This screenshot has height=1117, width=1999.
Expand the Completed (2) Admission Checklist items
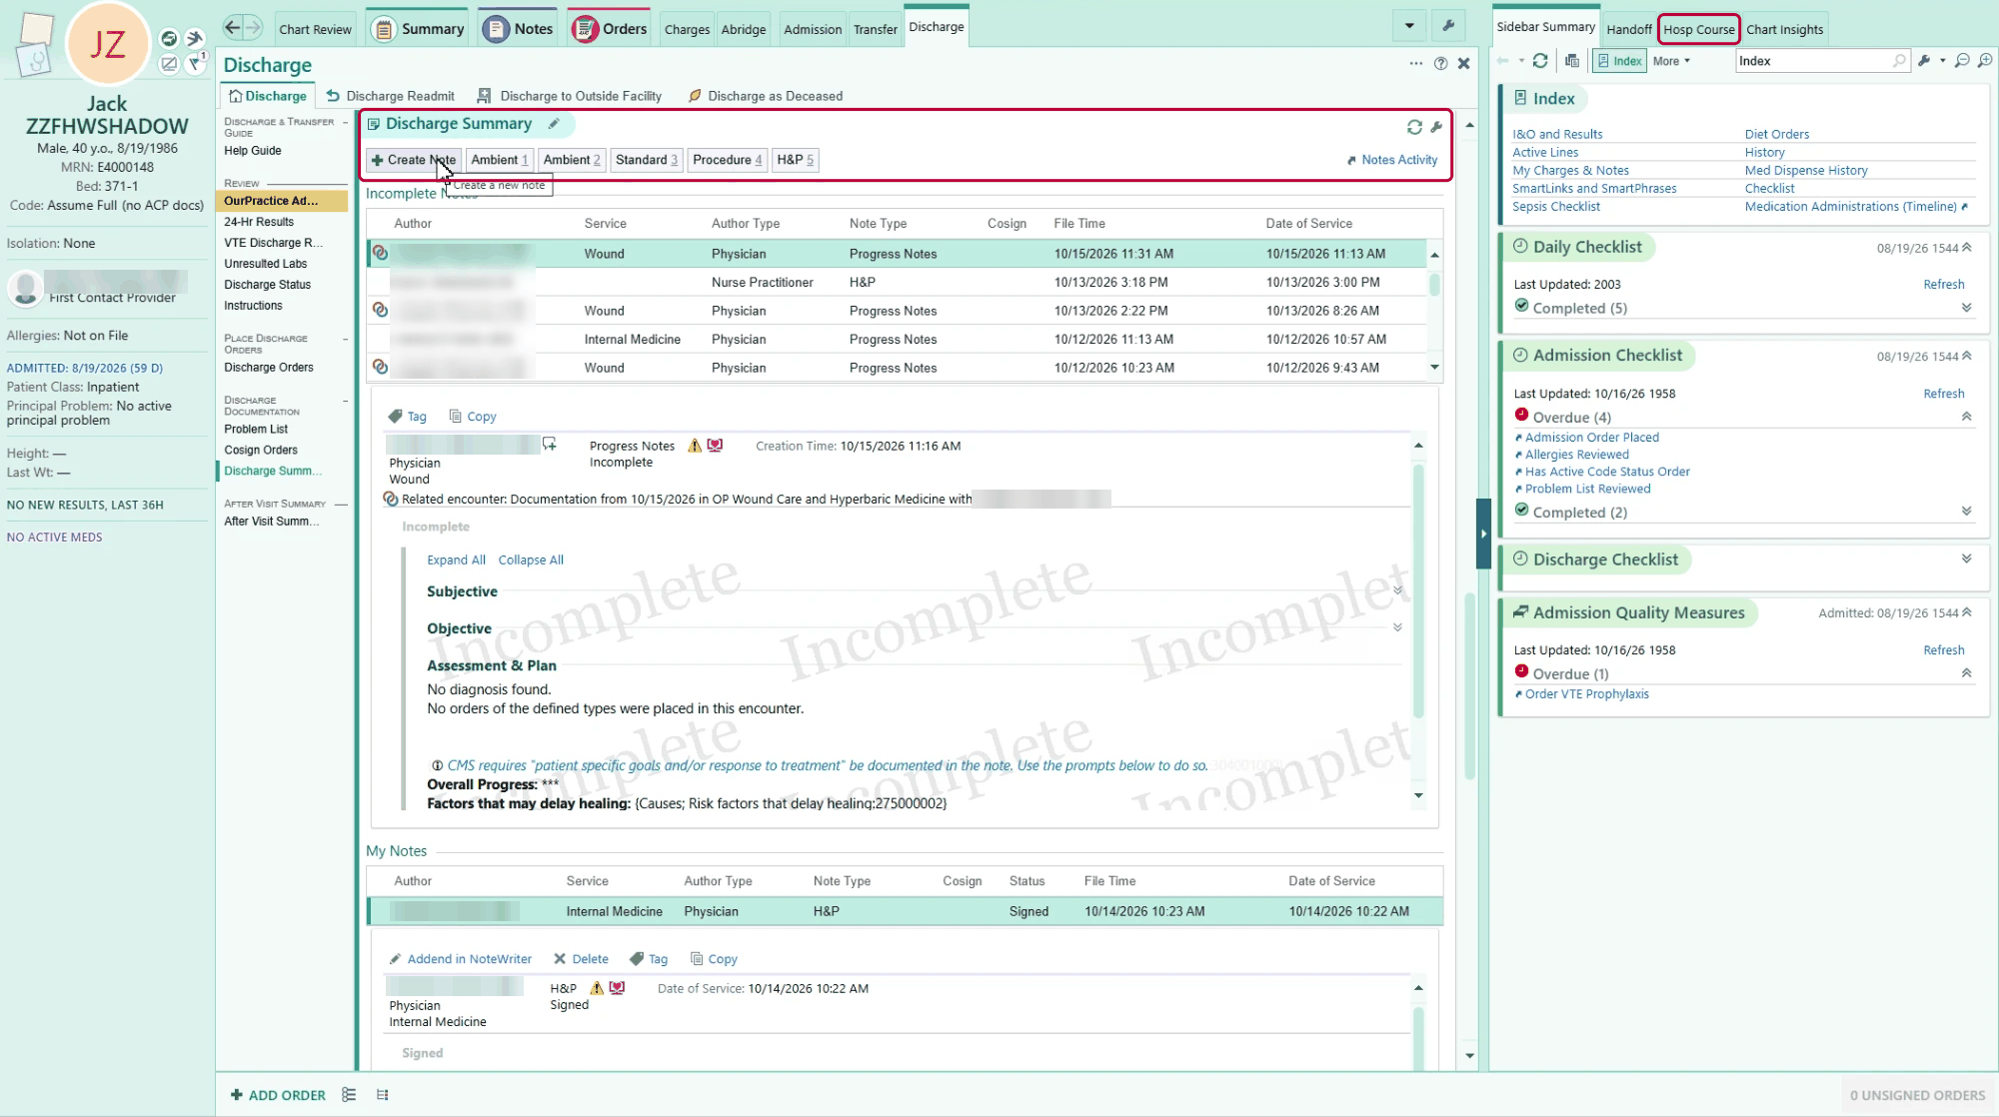click(x=1966, y=512)
